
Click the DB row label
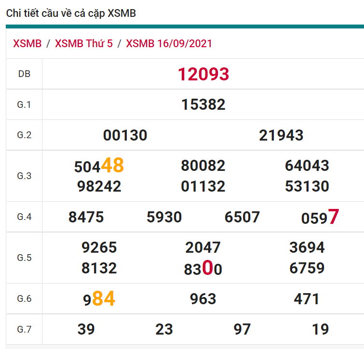(24, 74)
